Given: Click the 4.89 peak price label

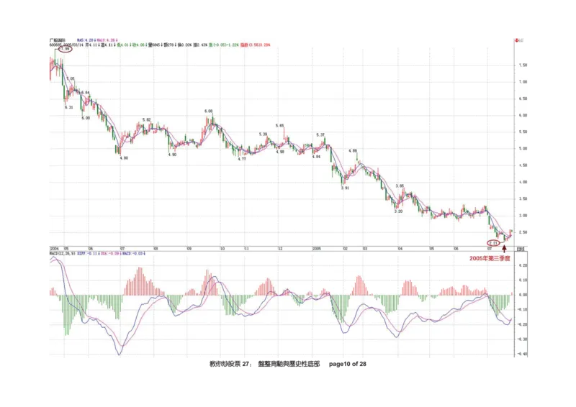Looking at the screenshot, I should pyautogui.click(x=353, y=151).
